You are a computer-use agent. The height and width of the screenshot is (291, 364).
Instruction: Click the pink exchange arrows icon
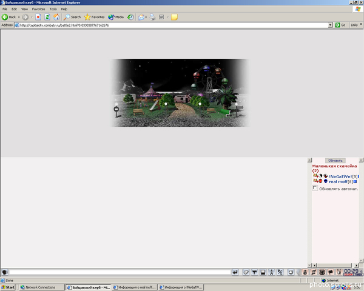314,272
